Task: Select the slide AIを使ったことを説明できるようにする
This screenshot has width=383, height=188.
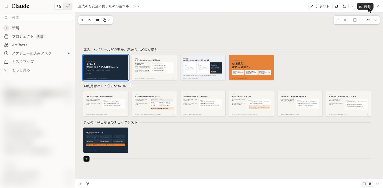Action: click(348, 104)
